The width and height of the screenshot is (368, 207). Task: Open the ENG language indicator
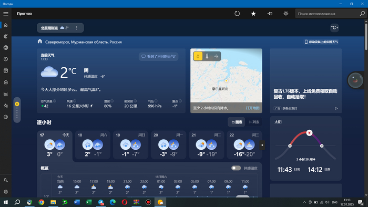334,202
